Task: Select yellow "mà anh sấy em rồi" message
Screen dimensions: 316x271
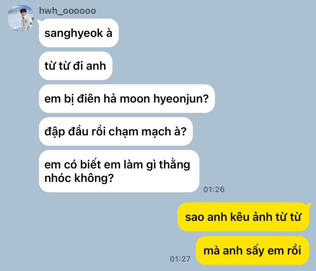Action: click(252, 250)
